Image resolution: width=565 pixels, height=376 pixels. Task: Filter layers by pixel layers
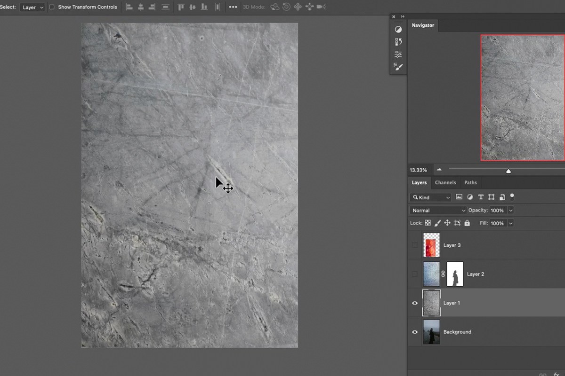click(459, 197)
